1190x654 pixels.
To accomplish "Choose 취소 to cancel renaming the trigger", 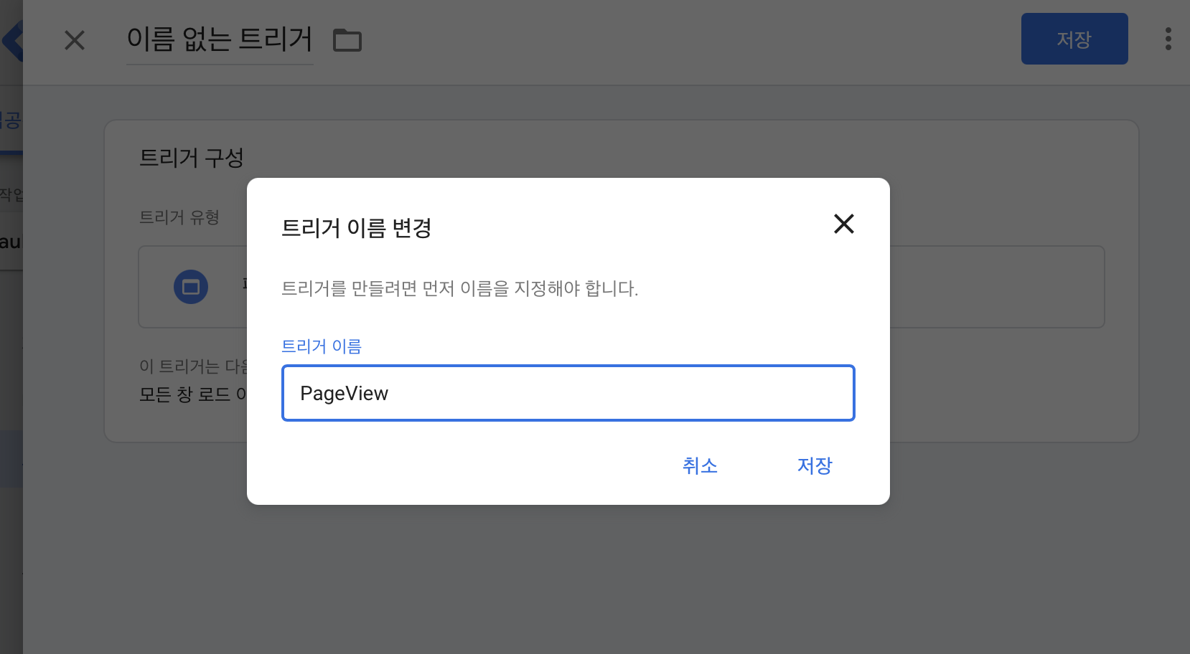I will point(700,465).
